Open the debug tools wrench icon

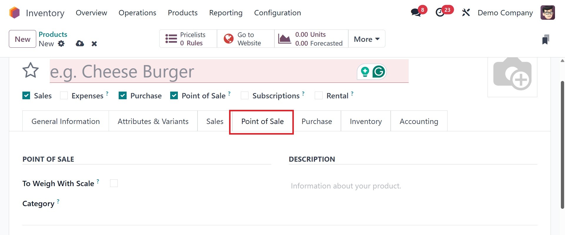(x=466, y=12)
